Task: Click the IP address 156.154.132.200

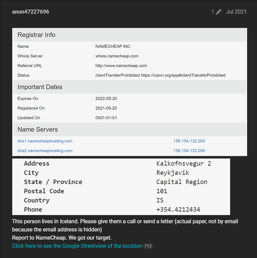Action: (189, 141)
